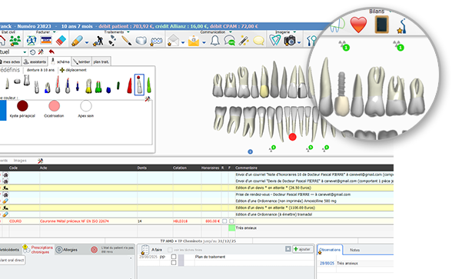Click the denture à 10 ans button
Screen dimensions: 452x279
(40, 70)
